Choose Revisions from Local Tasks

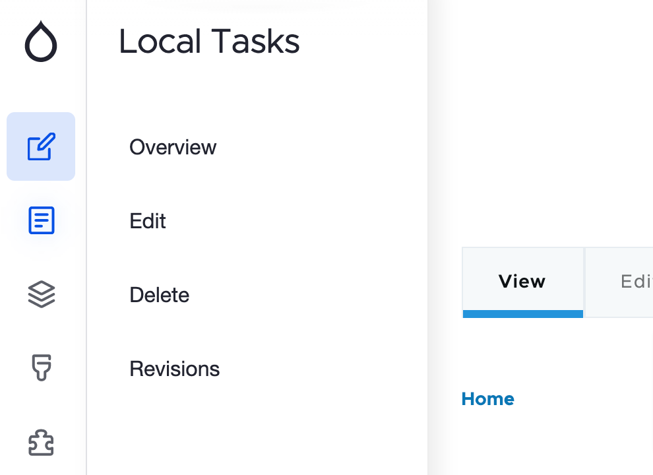pyautogui.click(x=174, y=369)
